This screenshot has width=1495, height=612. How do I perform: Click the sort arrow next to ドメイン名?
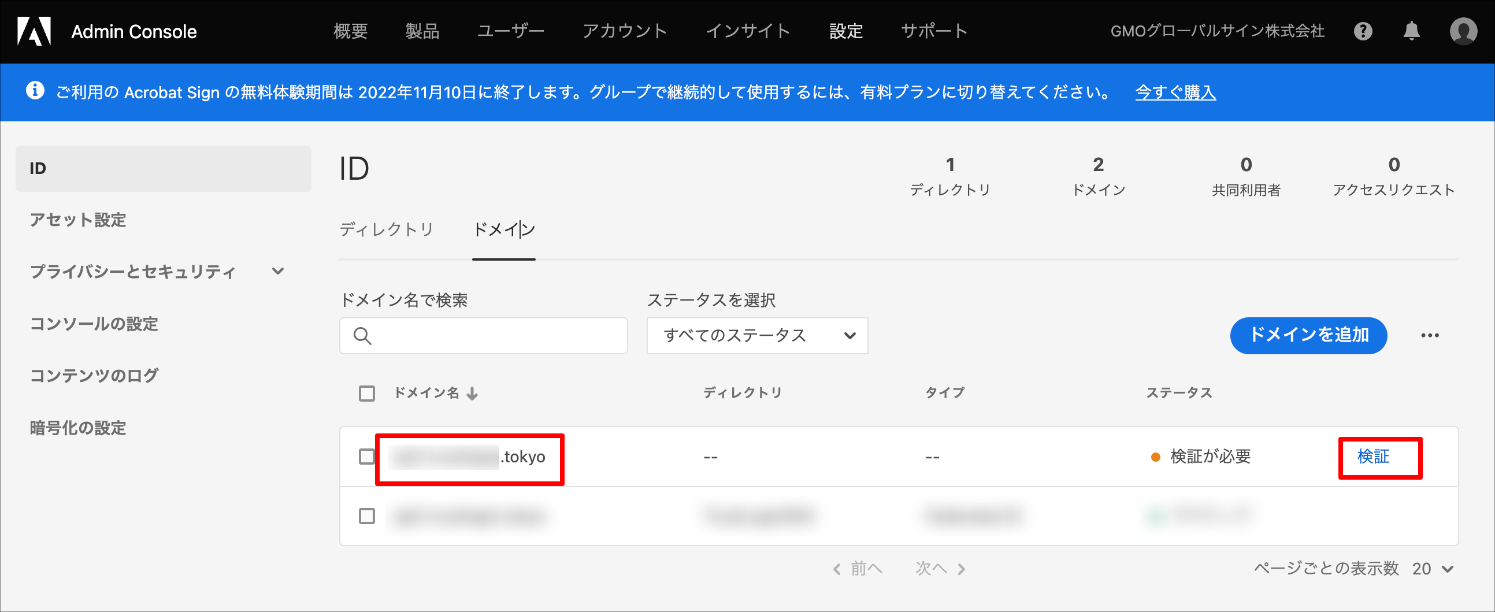pyautogui.click(x=473, y=394)
